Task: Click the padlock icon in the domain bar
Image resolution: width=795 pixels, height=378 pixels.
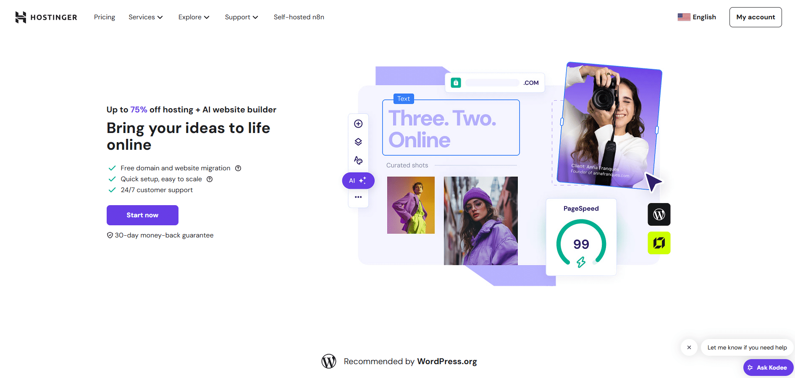Action: [456, 83]
